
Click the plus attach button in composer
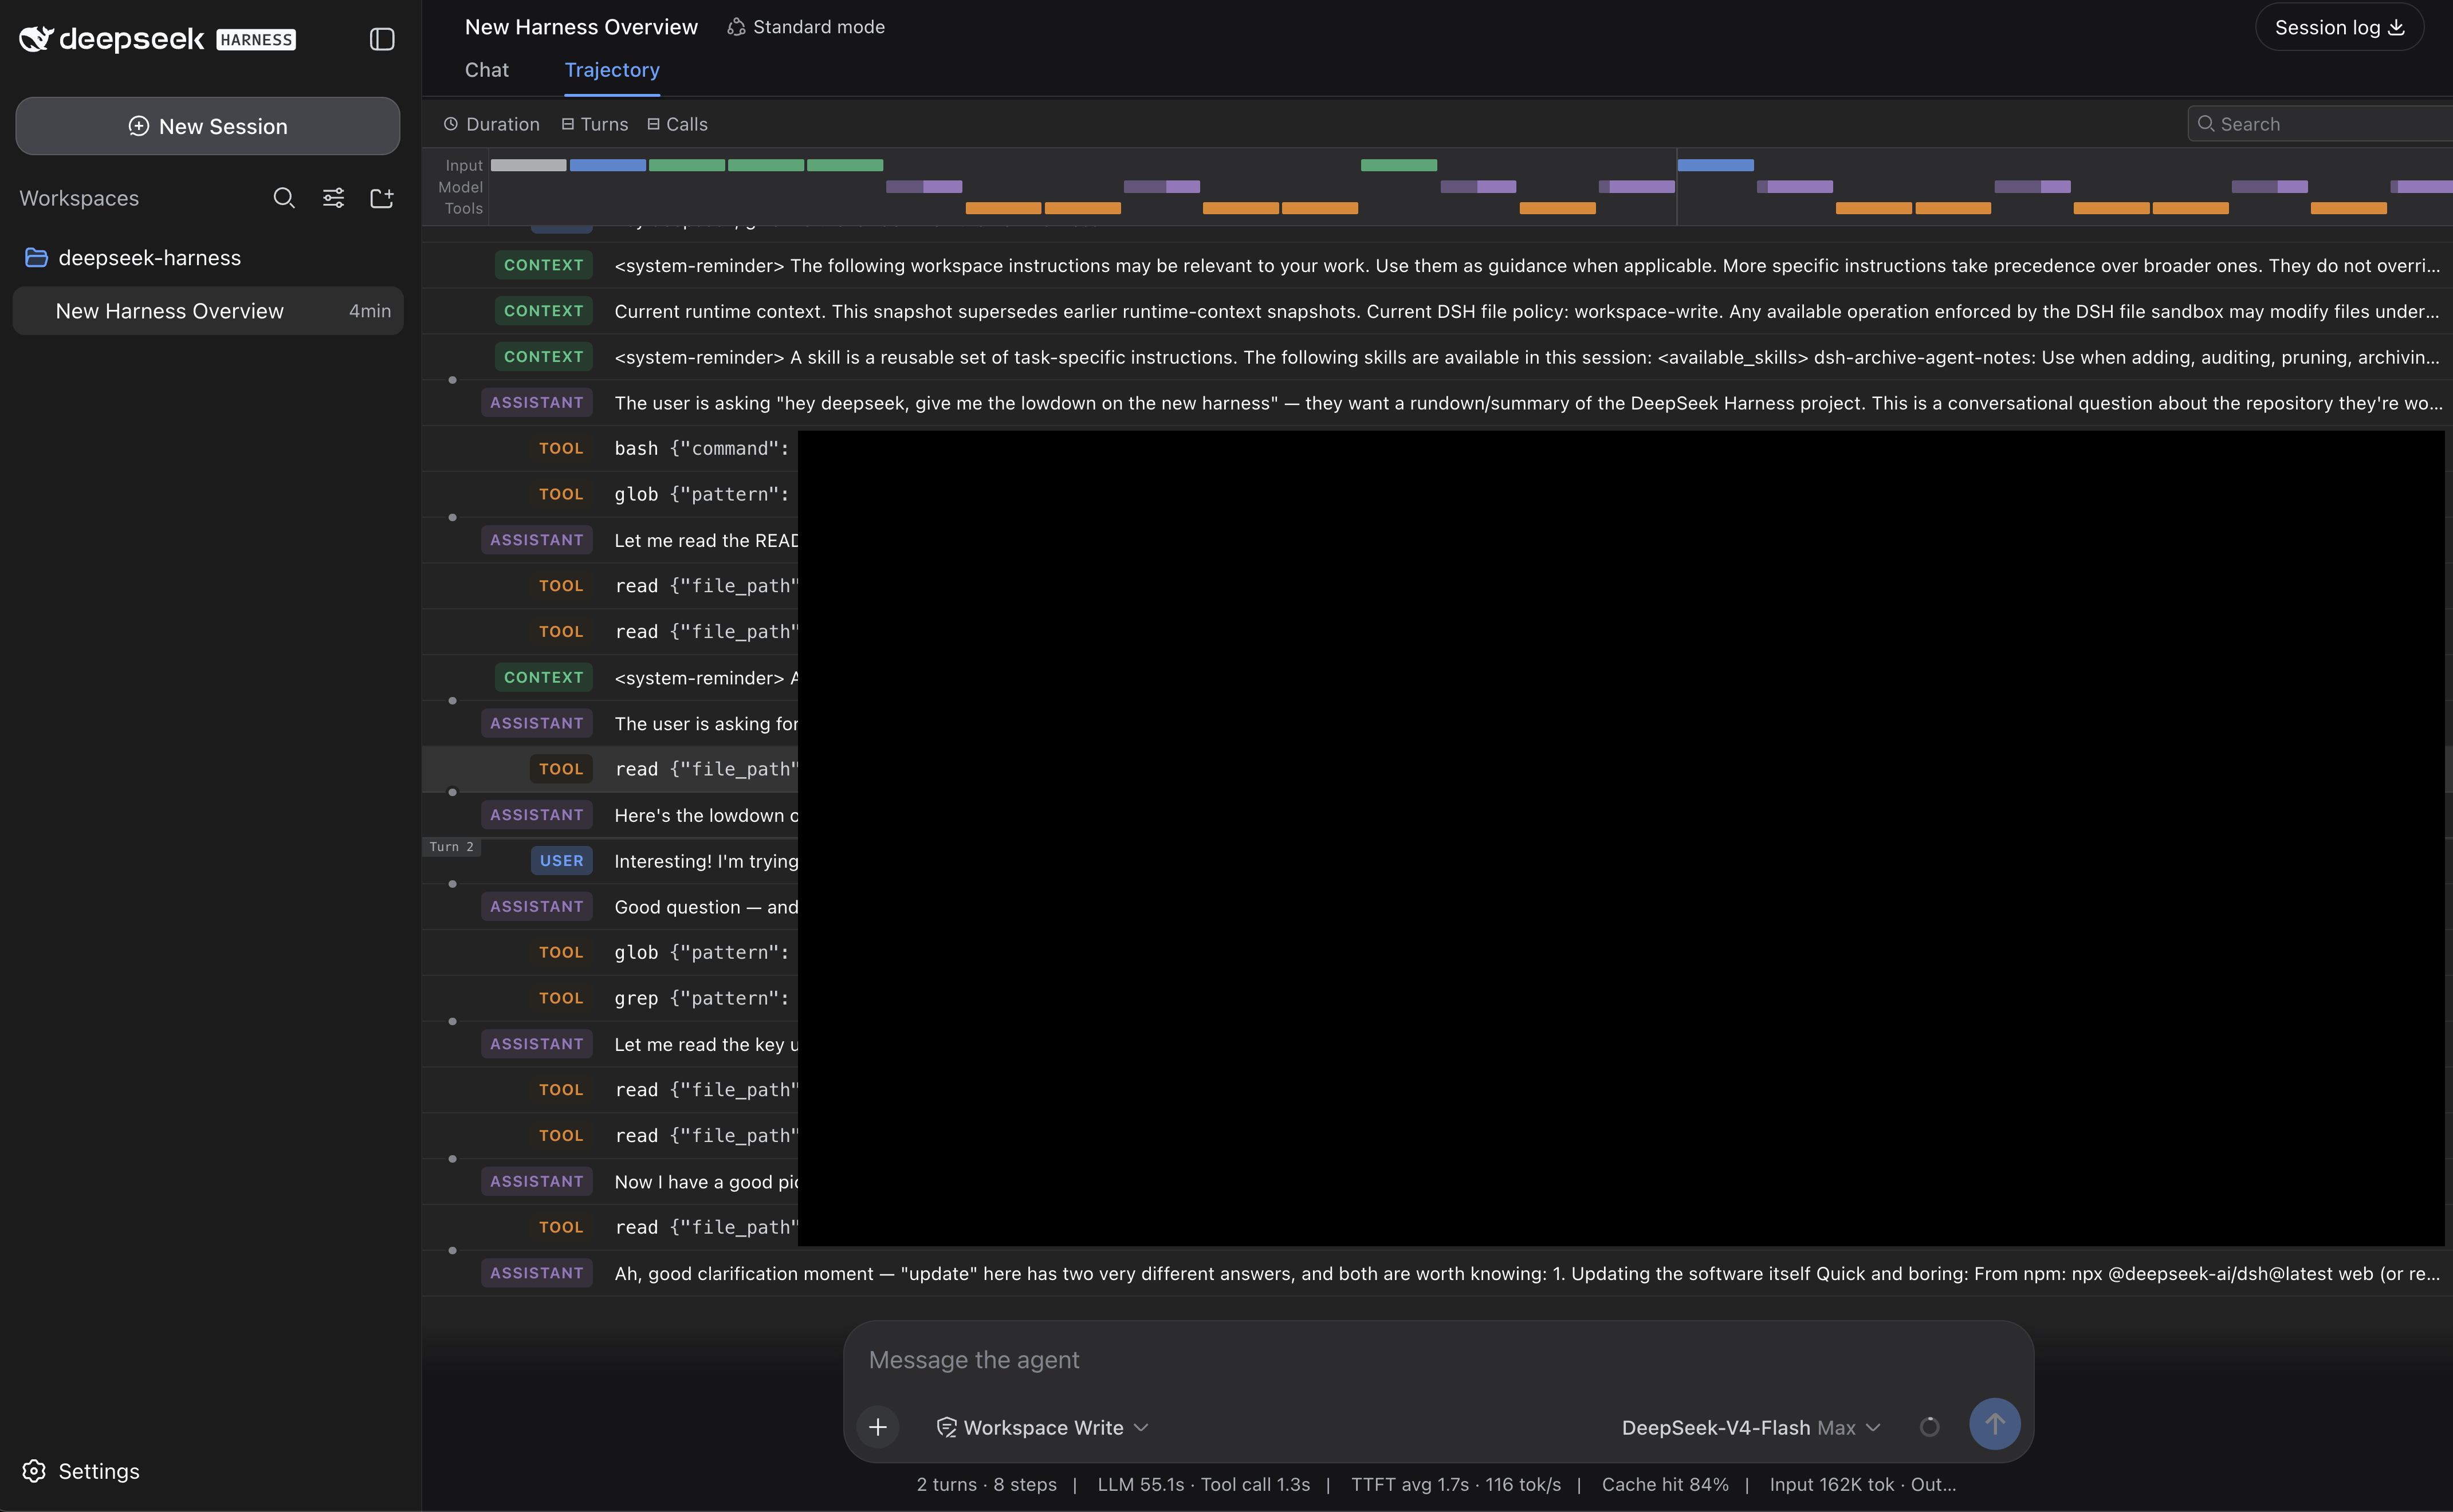tap(878, 1427)
